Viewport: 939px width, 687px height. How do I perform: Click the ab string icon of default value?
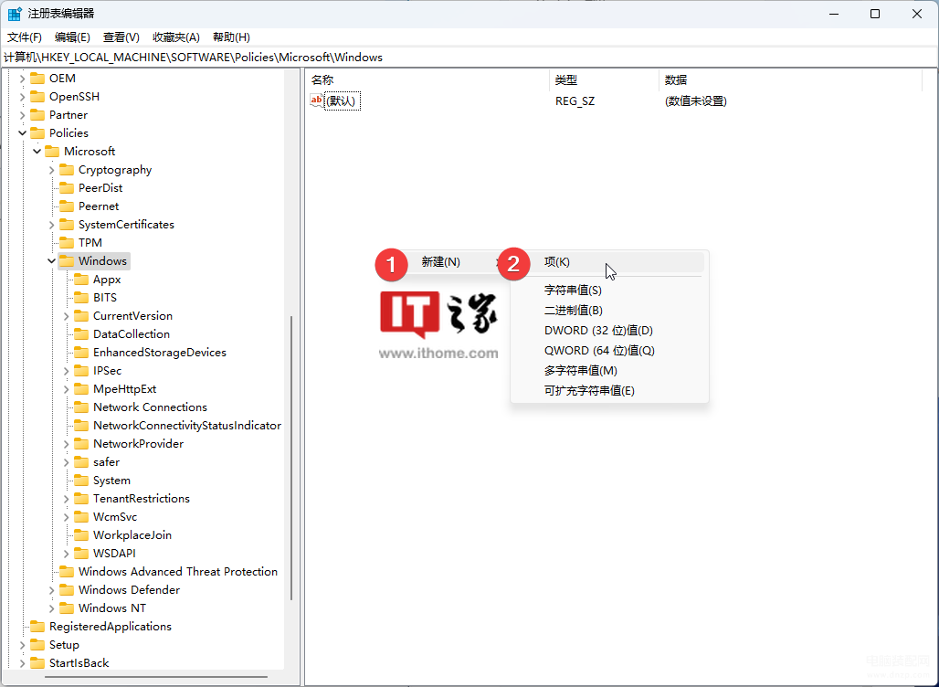coord(316,100)
